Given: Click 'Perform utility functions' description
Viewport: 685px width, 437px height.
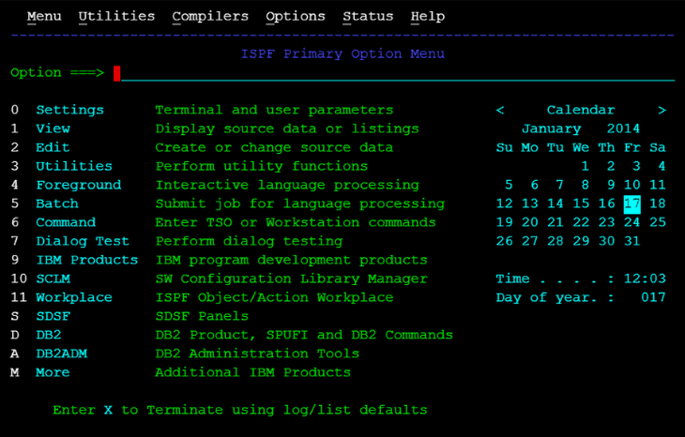Looking at the screenshot, I should [x=262, y=166].
